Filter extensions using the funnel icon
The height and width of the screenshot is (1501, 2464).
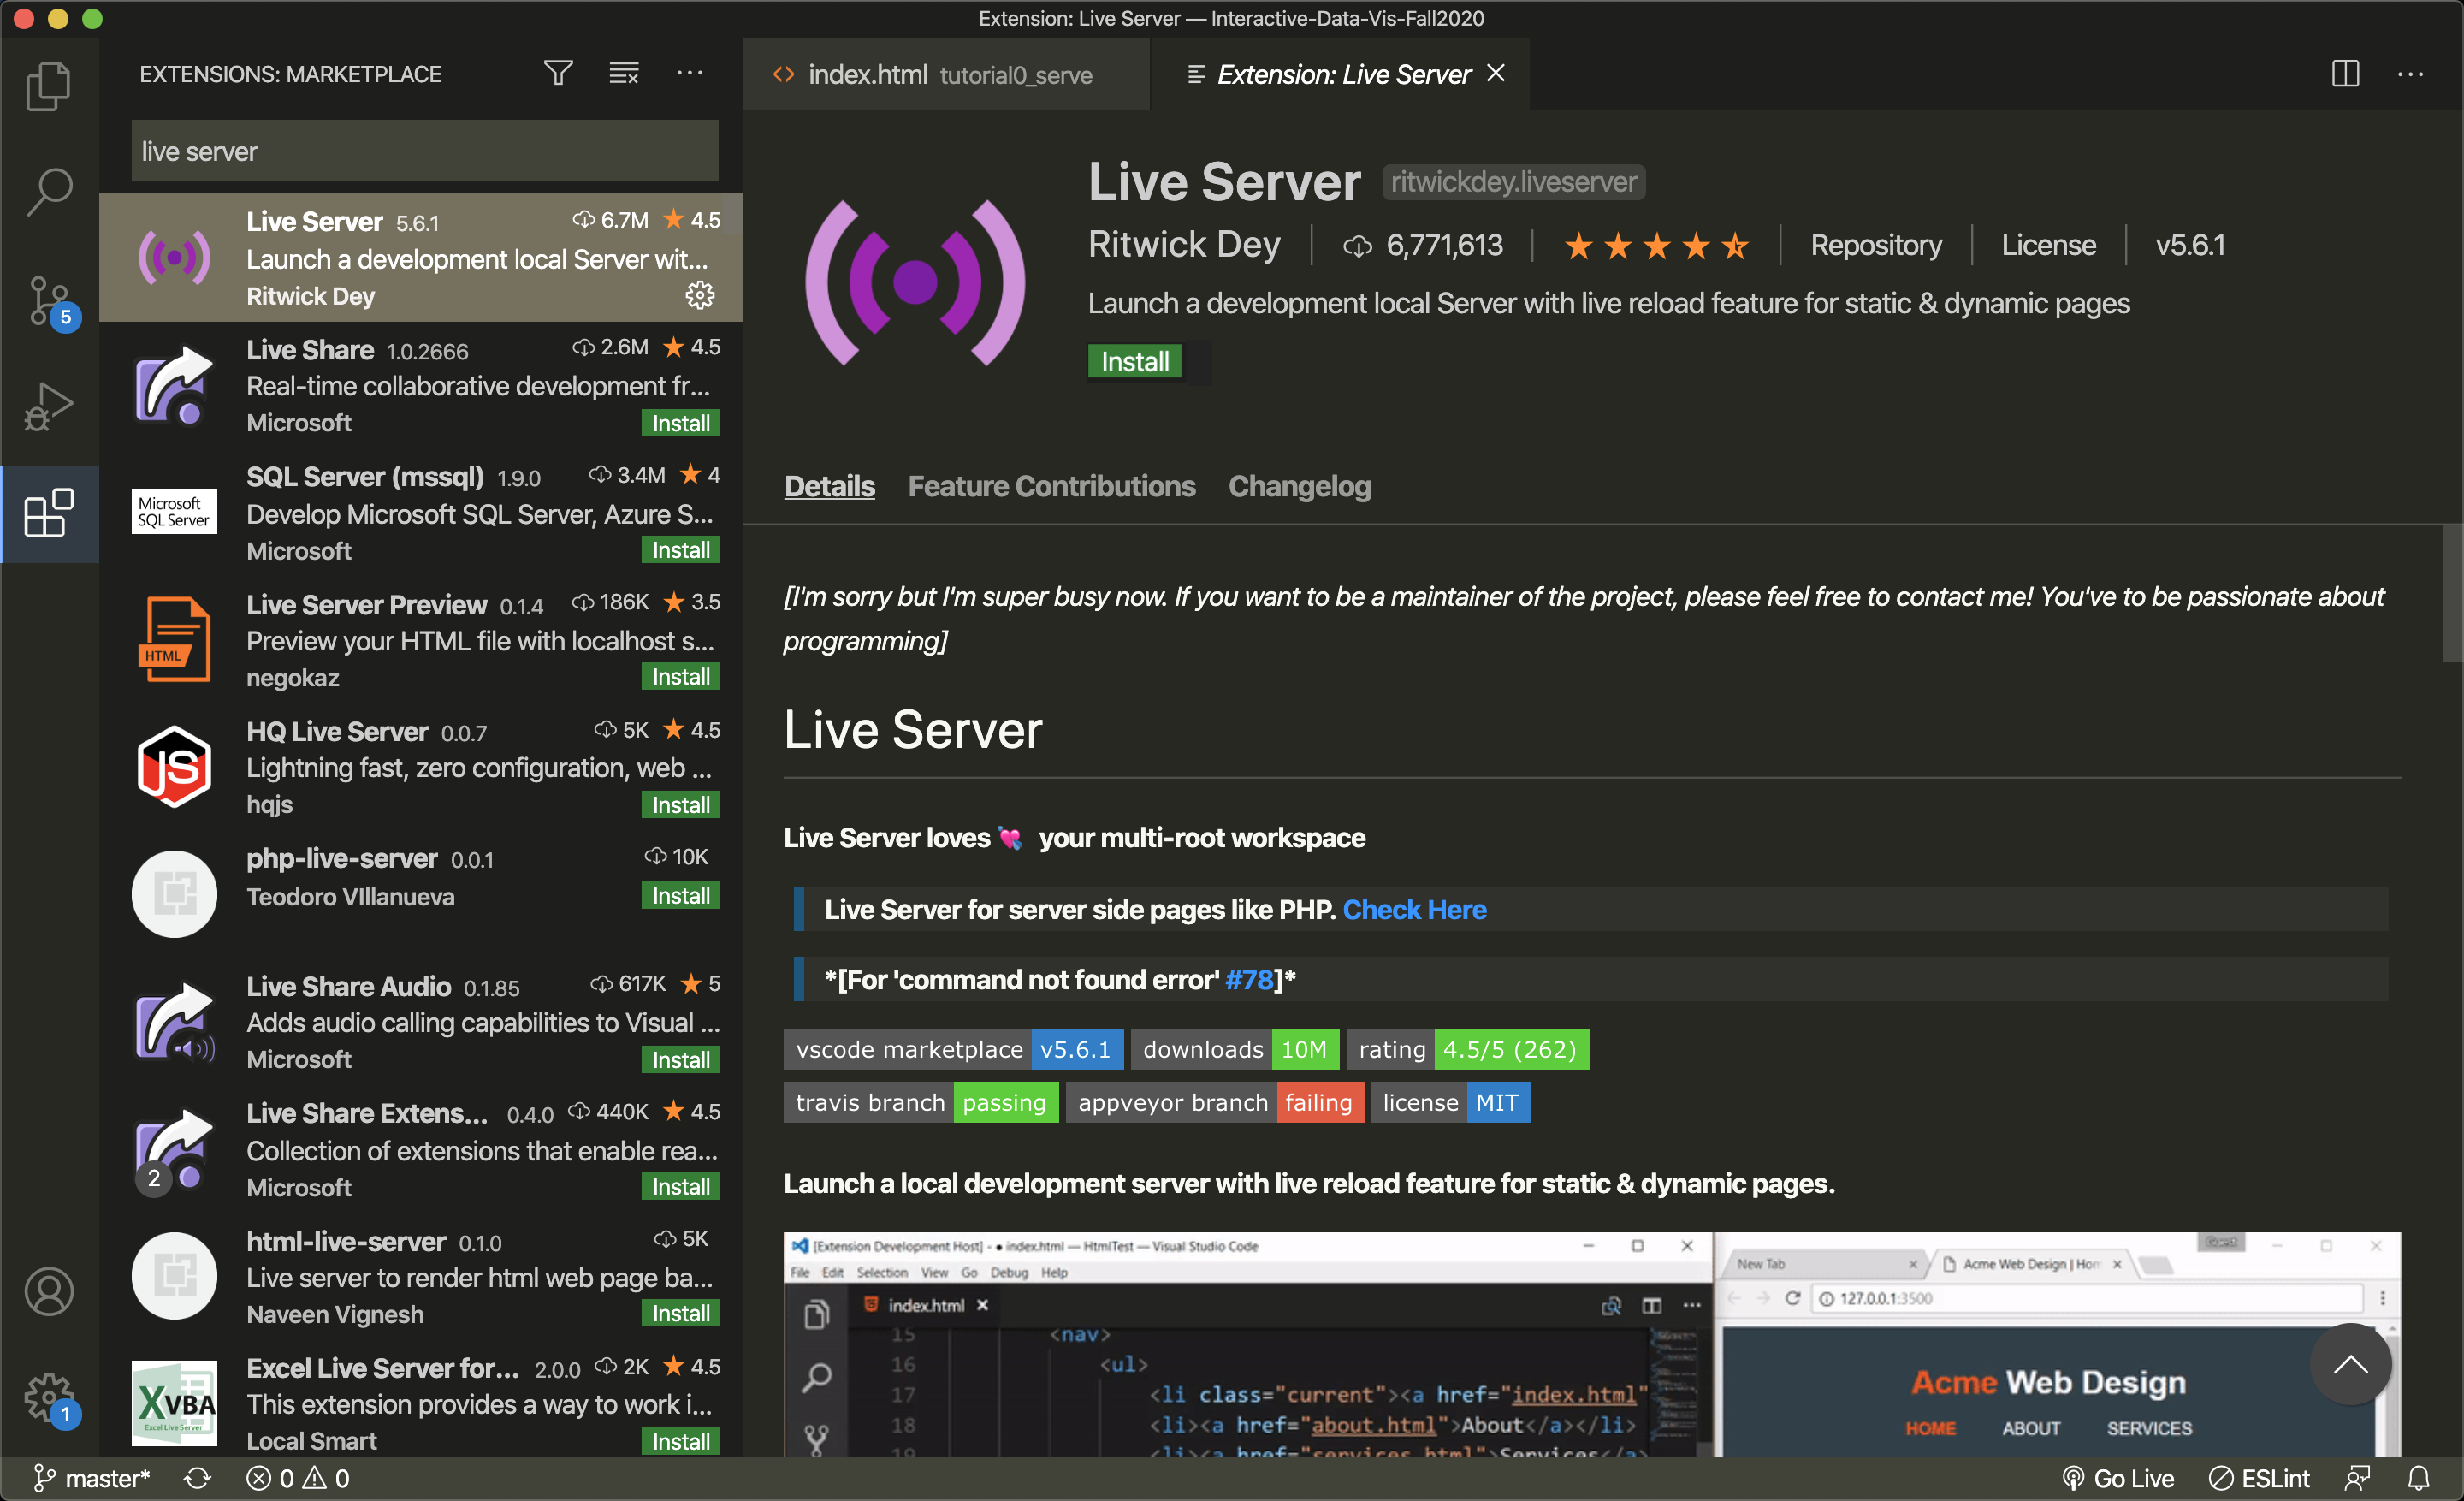pos(558,73)
